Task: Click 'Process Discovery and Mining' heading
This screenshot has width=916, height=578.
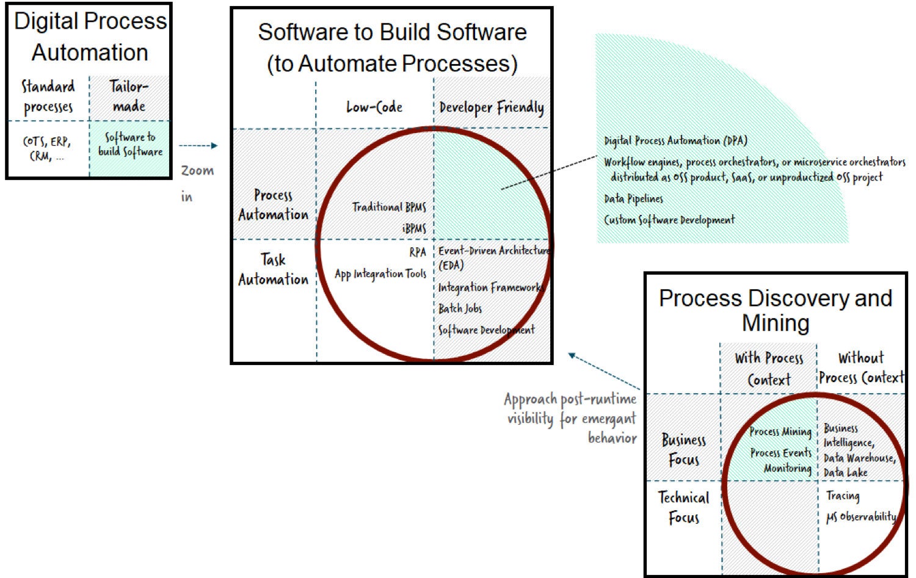Action: (776, 310)
